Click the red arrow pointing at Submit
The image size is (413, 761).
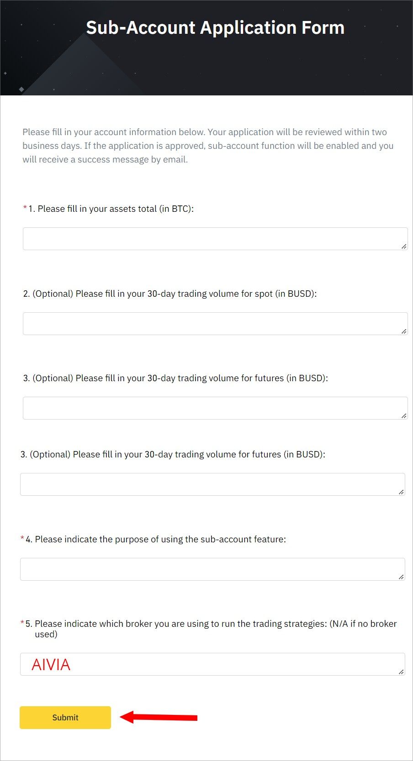159,717
